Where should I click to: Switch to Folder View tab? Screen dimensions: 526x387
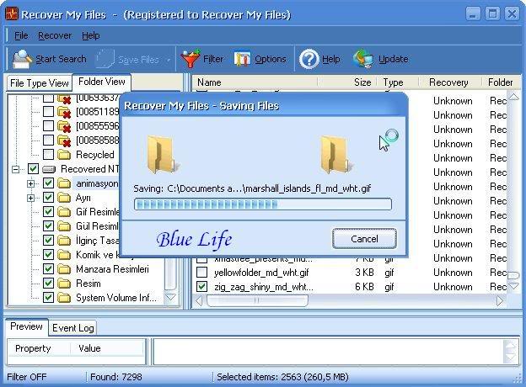tap(102, 82)
